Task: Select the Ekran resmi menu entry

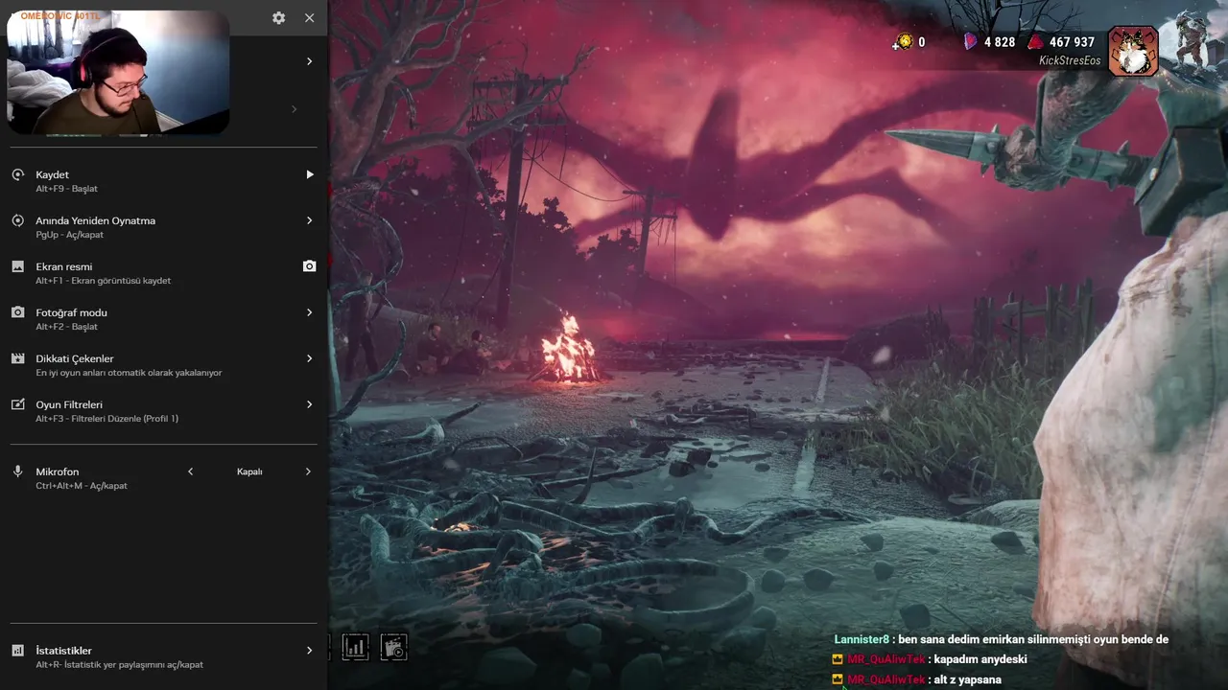Action: tap(163, 273)
